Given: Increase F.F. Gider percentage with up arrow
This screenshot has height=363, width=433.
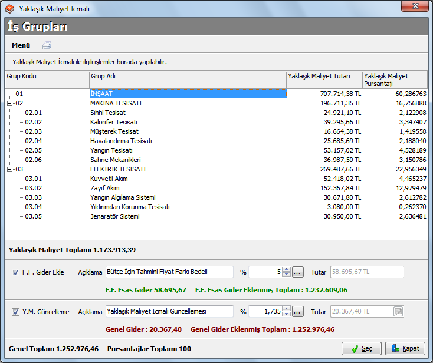Looking at the screenshot, I should pos(286,269).
